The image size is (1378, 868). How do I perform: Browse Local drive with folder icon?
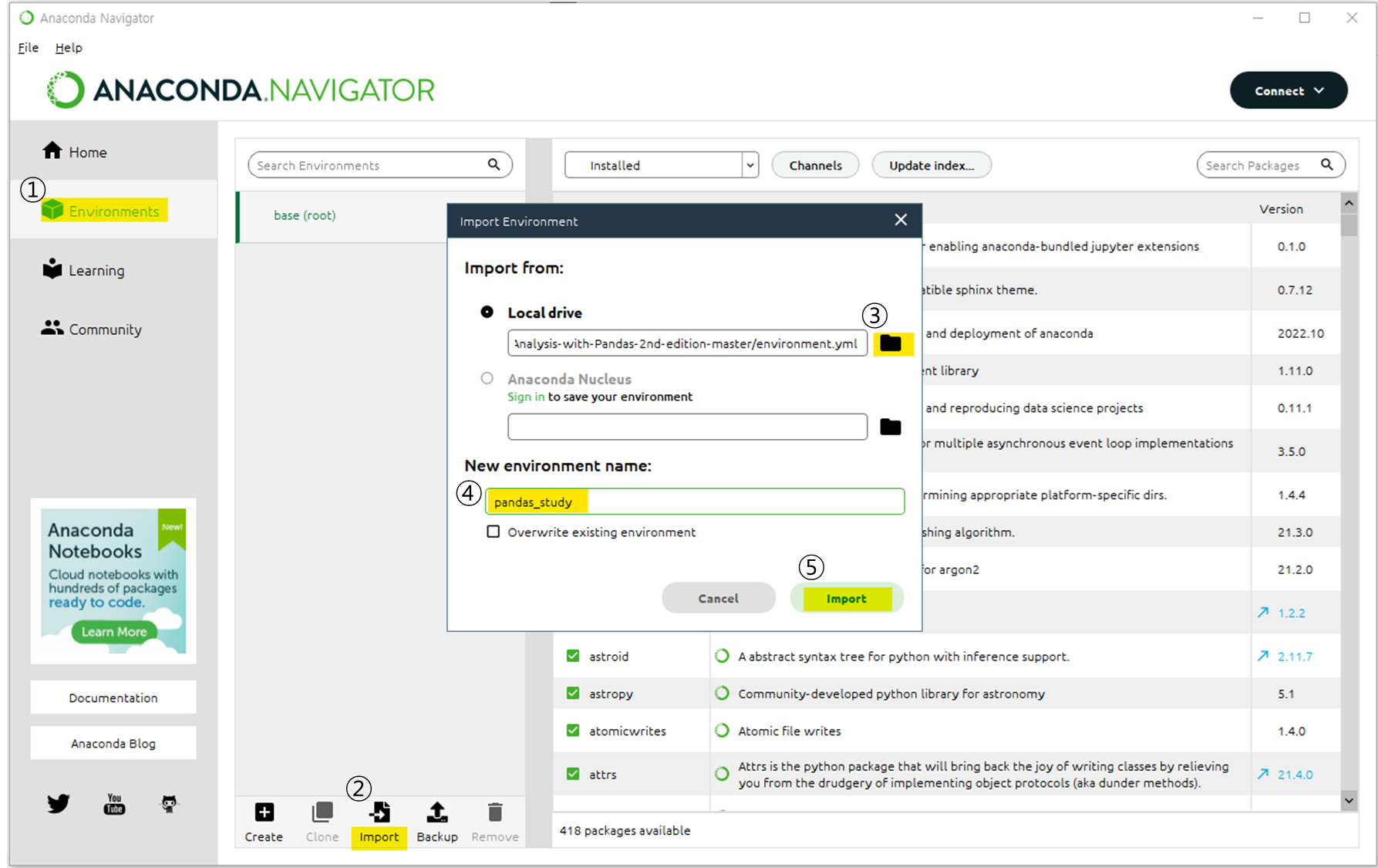coord(891,343)
